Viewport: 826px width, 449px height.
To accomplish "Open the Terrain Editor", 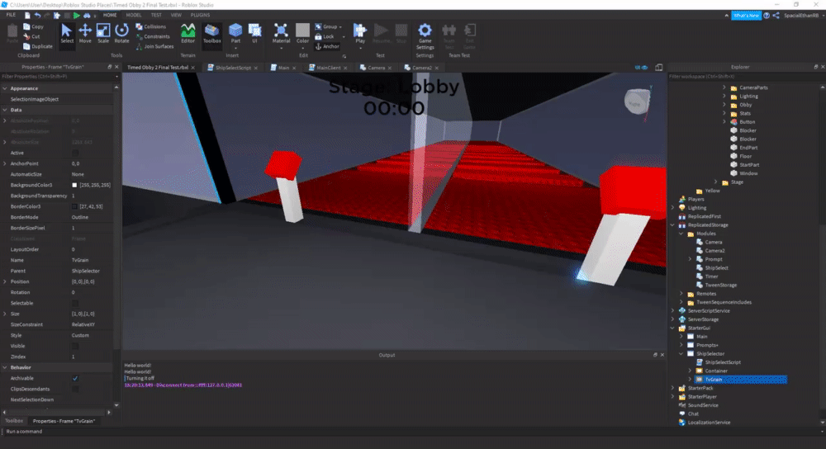I will 188,34.
